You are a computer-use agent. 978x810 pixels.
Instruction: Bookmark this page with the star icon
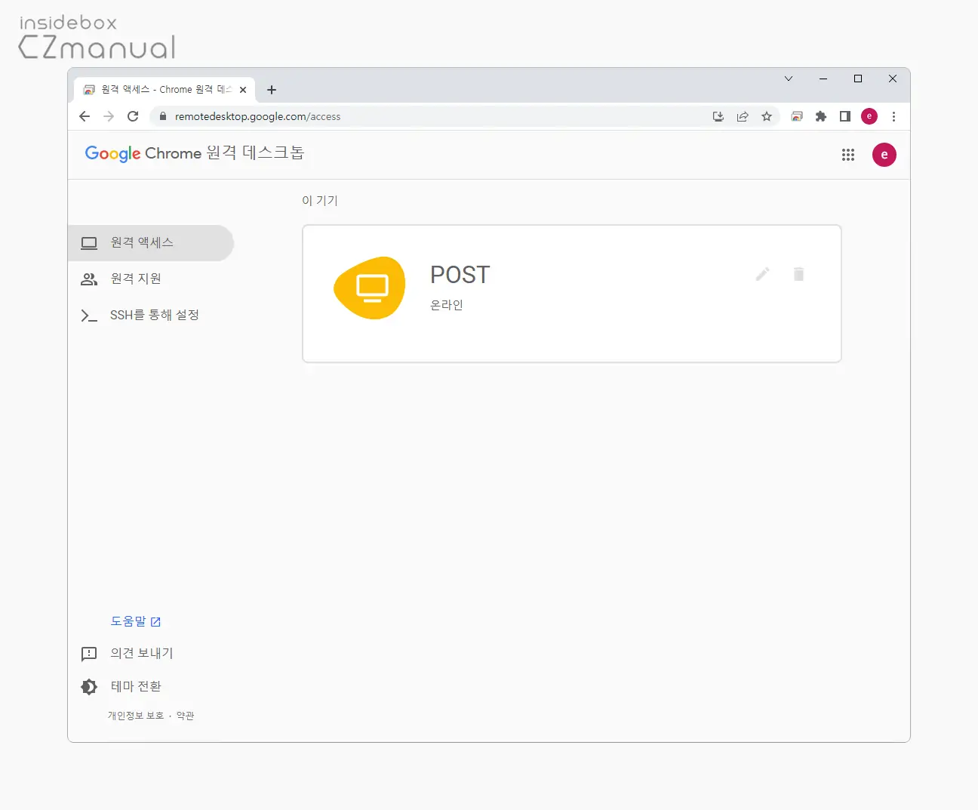click(767, 116)
